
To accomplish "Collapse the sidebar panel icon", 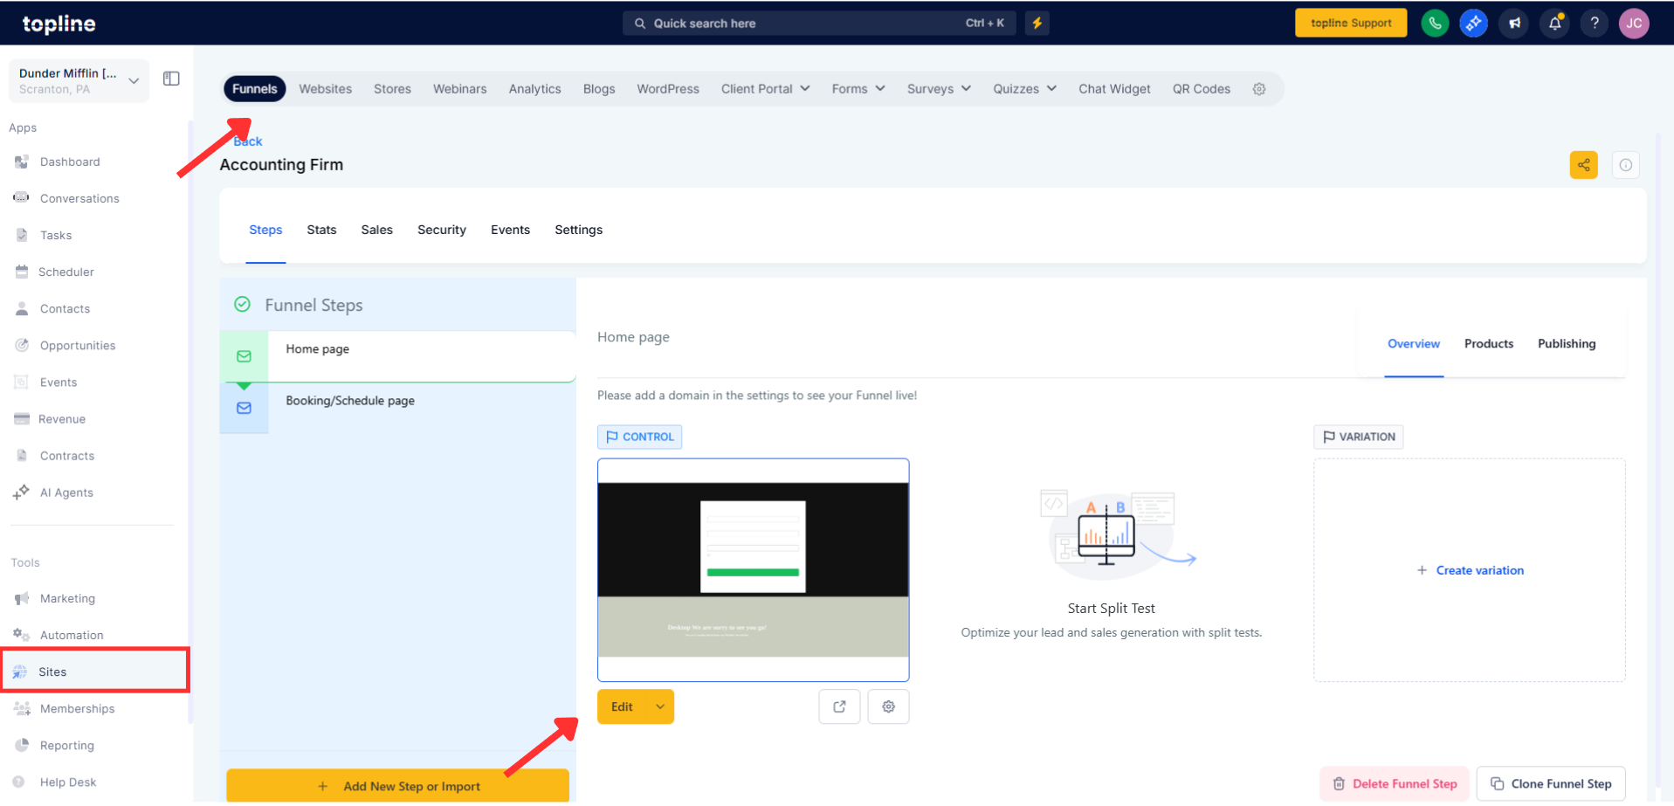I will pos(171,79).
